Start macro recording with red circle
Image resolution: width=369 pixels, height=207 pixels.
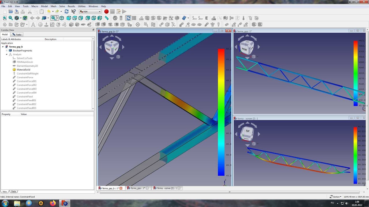pos(106,11)
